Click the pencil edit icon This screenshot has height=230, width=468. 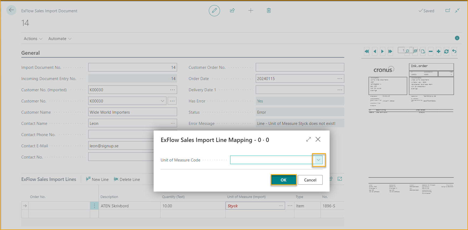tap(214, 11)
